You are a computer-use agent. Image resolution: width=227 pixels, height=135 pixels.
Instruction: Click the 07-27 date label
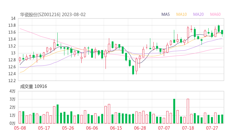tap(212, 128)
